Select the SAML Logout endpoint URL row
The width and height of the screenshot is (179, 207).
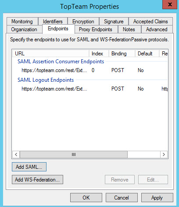pyautogui.click(x=90, y=89)
